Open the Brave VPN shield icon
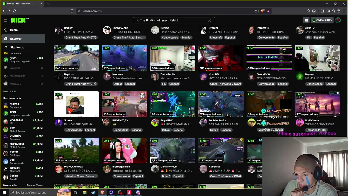The width and height of the screenshot is (348, 196). click(x=339, y=11)
